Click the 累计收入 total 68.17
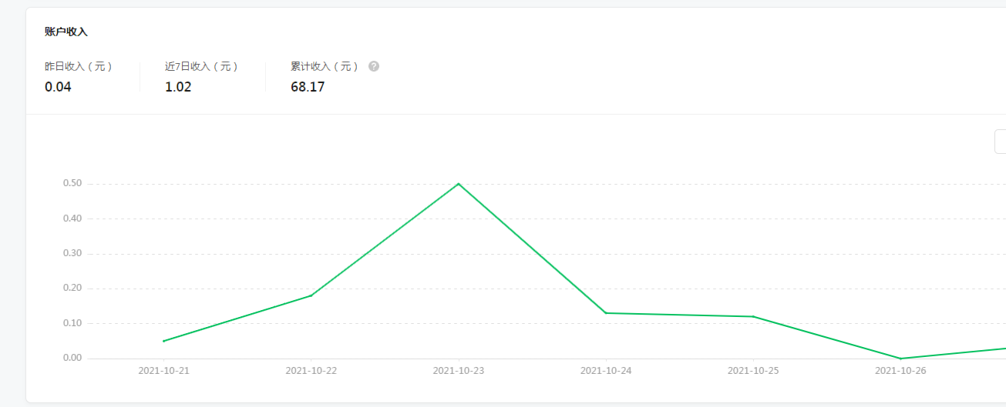Viewport: 1006px width, 407px height. point(308,87)
